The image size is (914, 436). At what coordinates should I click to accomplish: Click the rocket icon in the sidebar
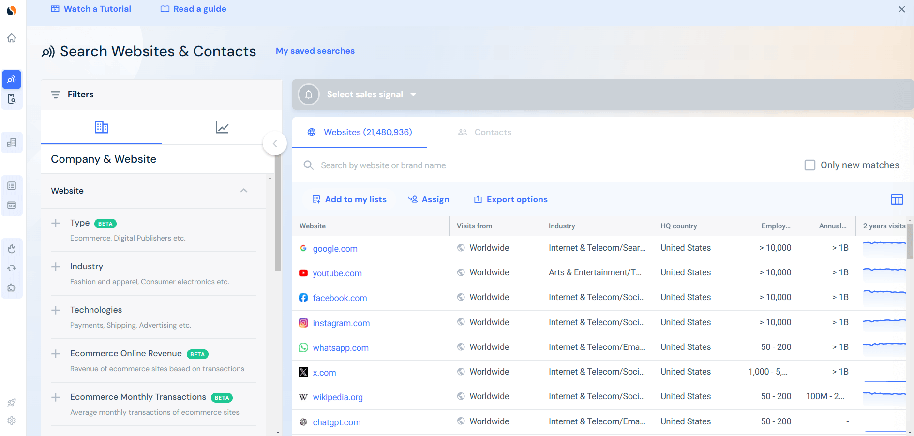12,403
